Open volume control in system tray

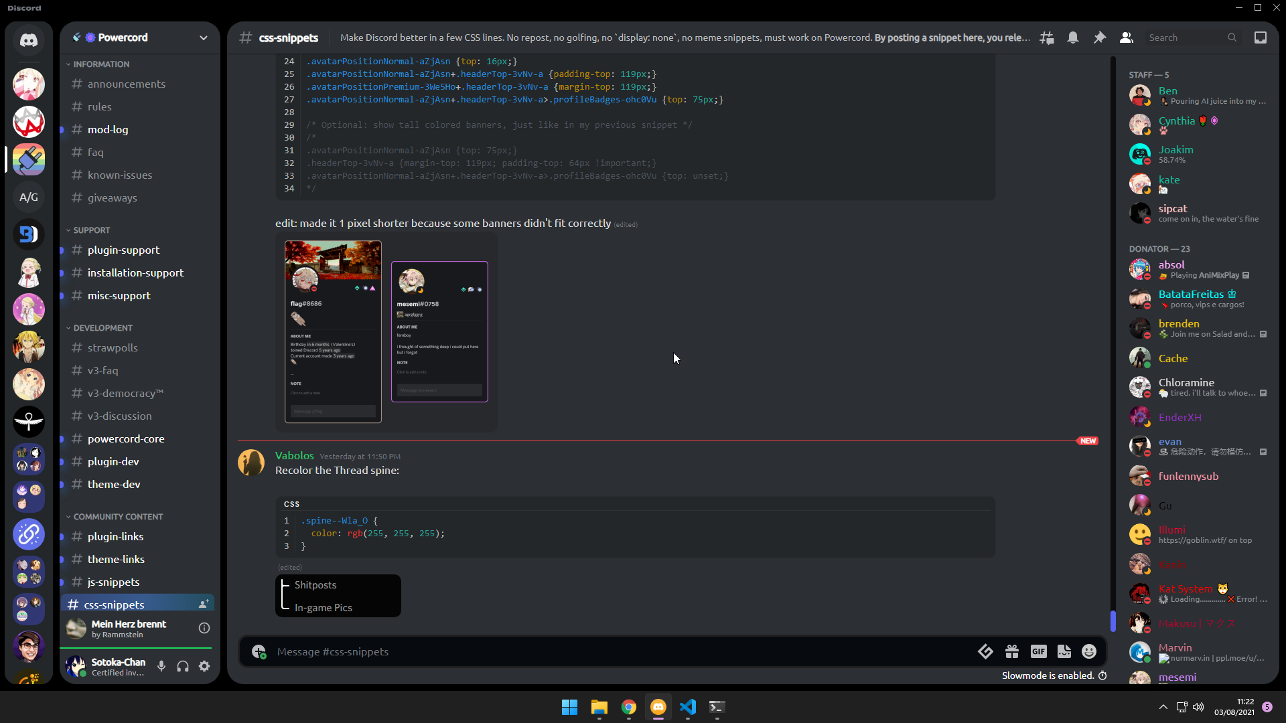point(1198,707)
